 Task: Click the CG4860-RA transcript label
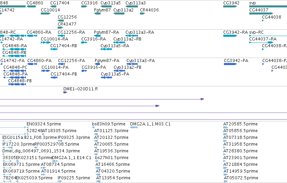point(39,32)
